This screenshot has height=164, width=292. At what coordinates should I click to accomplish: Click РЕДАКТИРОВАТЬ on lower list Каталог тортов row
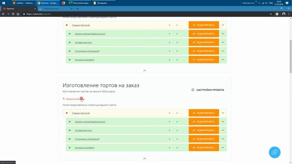(x=204, y=122)
